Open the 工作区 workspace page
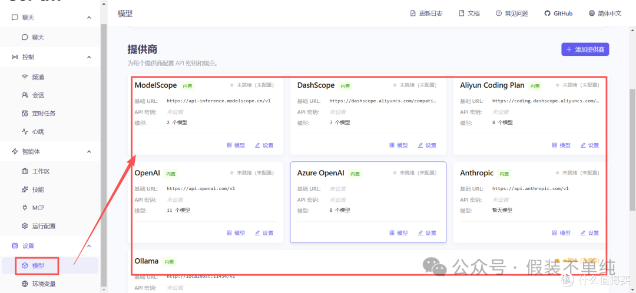636x293 pixels. [49, 171]
